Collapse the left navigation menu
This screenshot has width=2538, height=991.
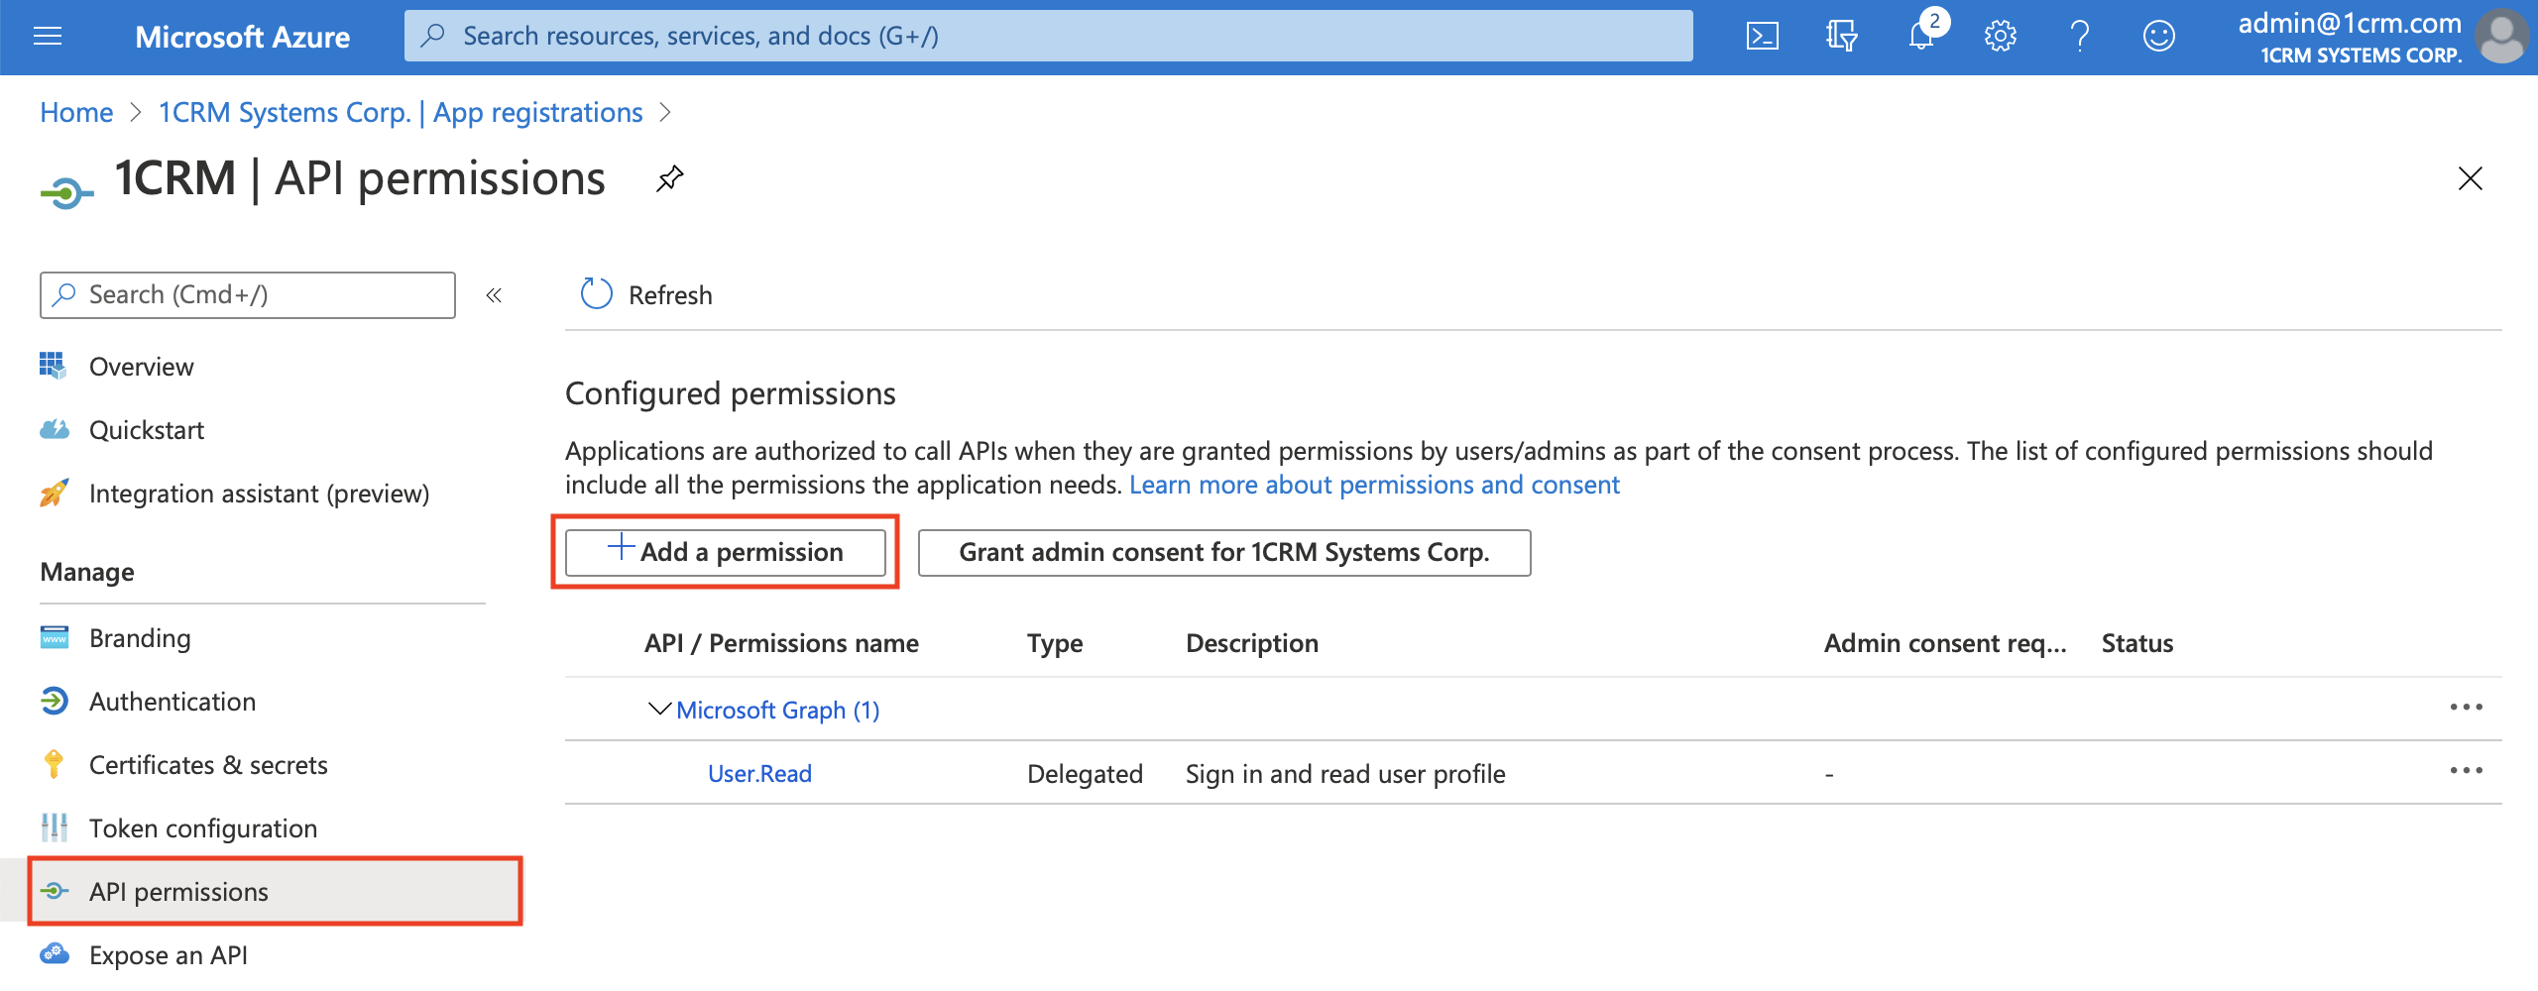pyautogui.click(x=494, y=295)
